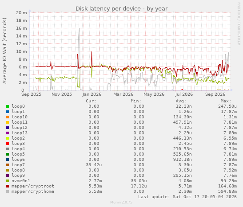This screenshot has height=207, width=243.
Task: Select the loop1 legend label
Action: [18, 112]
